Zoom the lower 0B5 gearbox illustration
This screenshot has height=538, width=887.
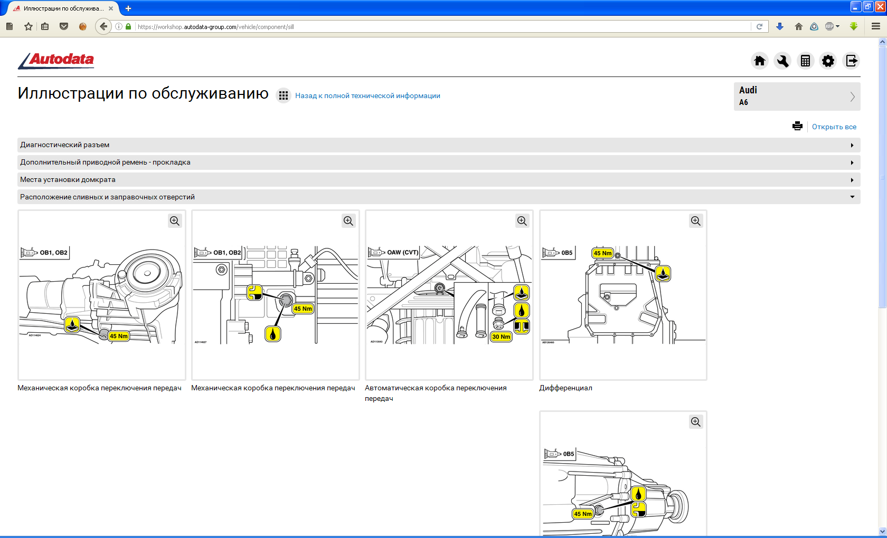click(696, 422)
